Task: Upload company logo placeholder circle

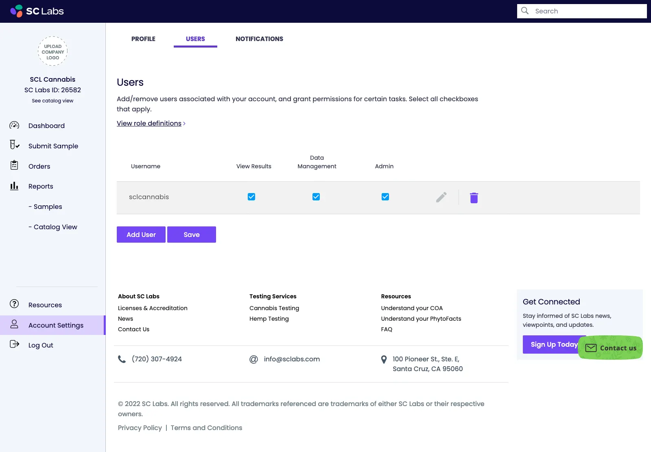Action: pyautogui.click(x=53, y=52)
